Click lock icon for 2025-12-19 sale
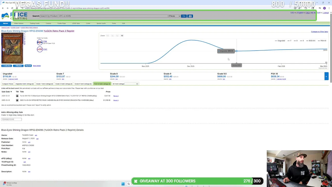The width and height of the screenshot is (332, 187). pos(17,100)
